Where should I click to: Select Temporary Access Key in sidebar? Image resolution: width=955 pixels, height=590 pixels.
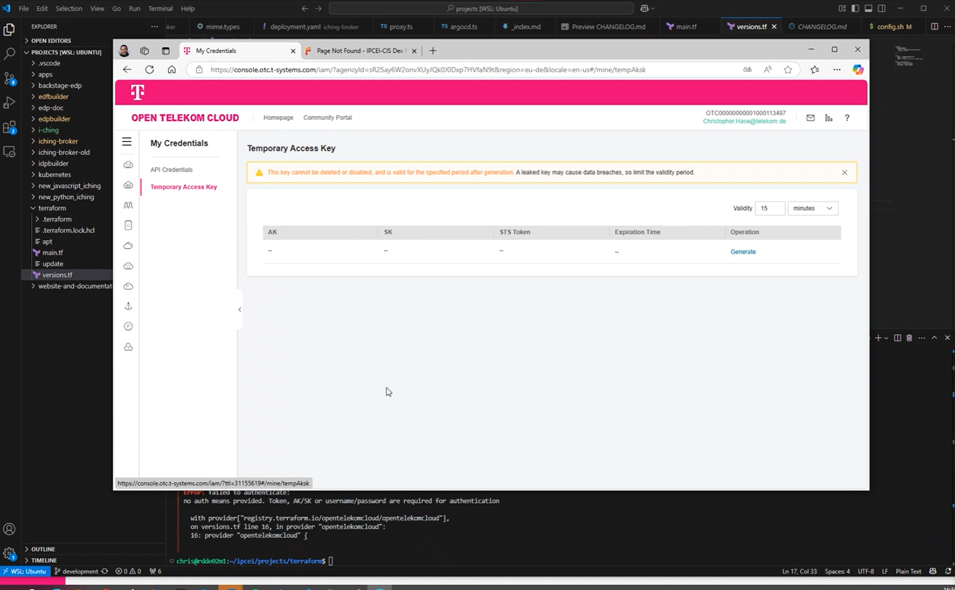click(183, 187)
